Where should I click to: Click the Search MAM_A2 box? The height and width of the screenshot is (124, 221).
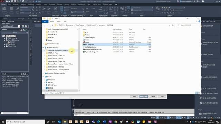point(188,25)
